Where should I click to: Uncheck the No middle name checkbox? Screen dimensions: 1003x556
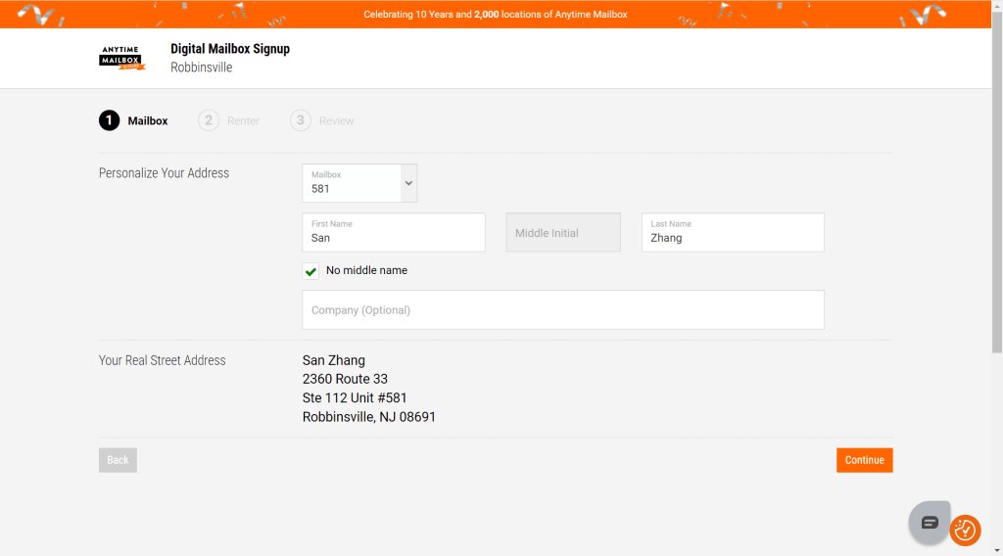pos(310,271)
